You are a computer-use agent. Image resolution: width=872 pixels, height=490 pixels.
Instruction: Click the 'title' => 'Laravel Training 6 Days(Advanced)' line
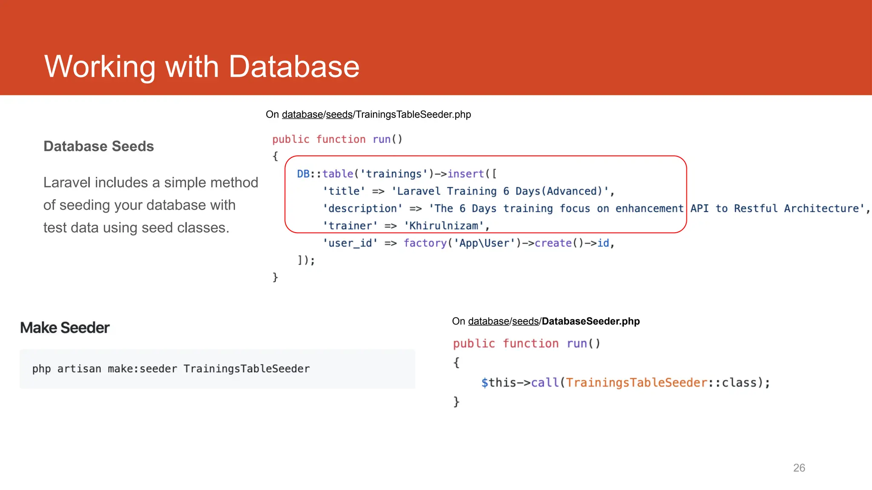point(468,191)
